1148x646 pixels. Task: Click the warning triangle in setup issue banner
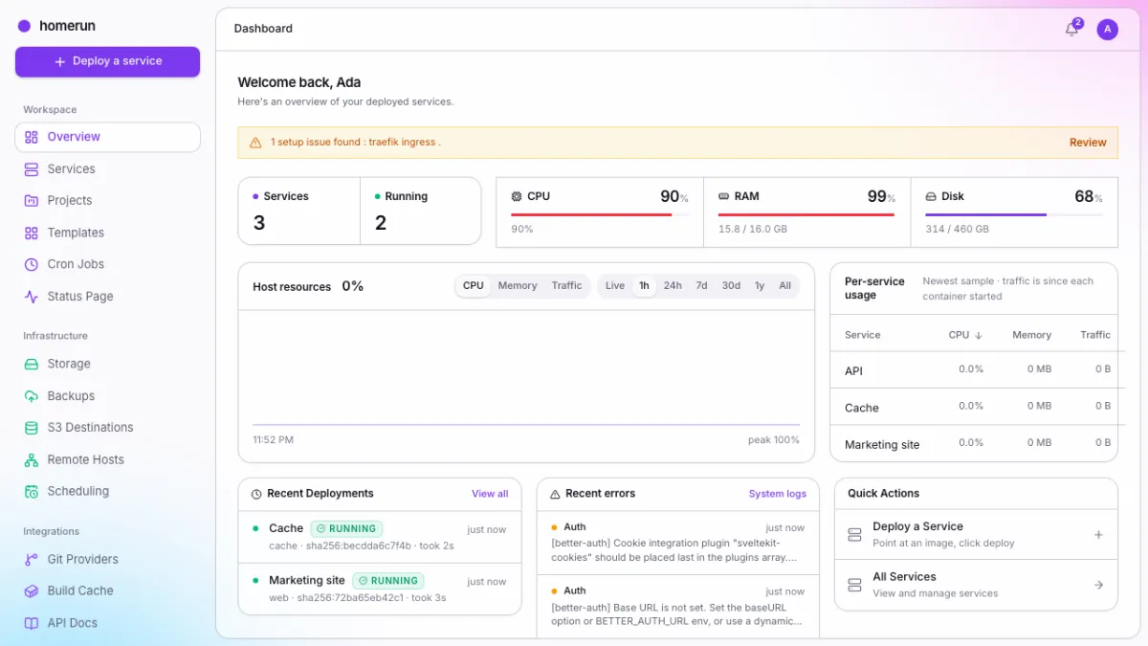click(x=255, y=143)
